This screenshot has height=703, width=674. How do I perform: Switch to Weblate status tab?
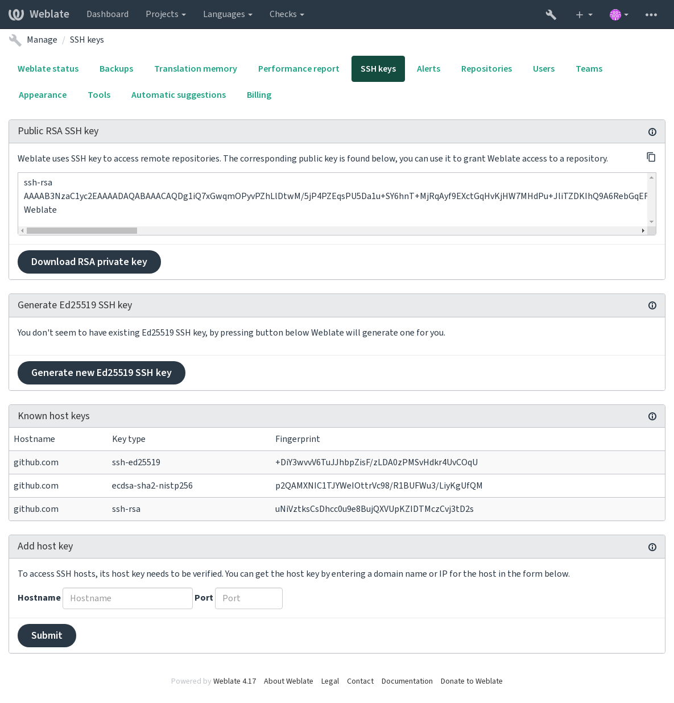point(48,69)
